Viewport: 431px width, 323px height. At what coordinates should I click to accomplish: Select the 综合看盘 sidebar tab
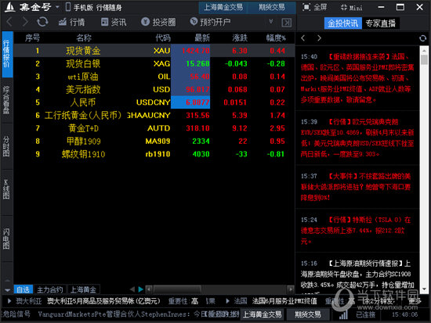click(6, 99)
